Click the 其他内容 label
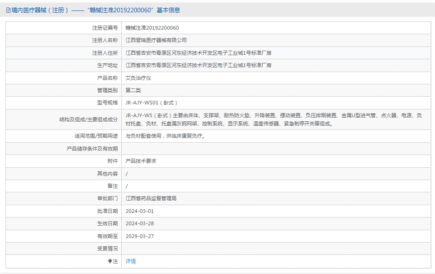Image resolution: width=435 pixels, height=274 pixels. click(108, 174)
